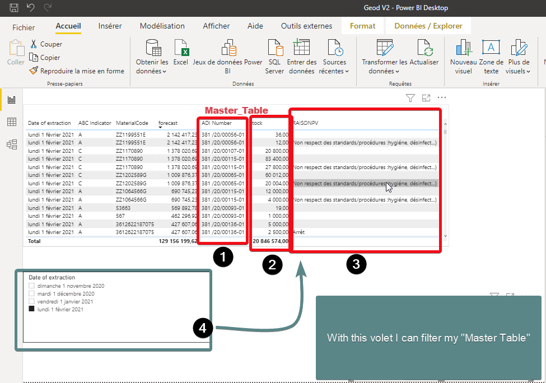The image size is (546, 383).
Task: Switch to Report view in sidebar
Action: click(x=12, y=100)
